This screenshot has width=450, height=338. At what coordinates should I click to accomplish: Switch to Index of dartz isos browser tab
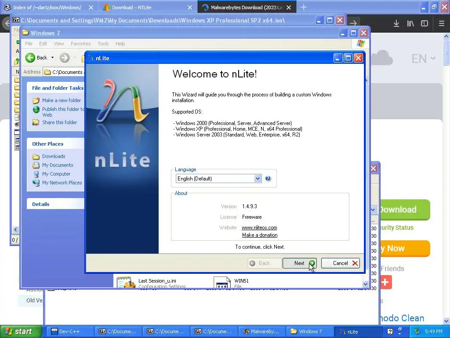[x=47, y=7]
